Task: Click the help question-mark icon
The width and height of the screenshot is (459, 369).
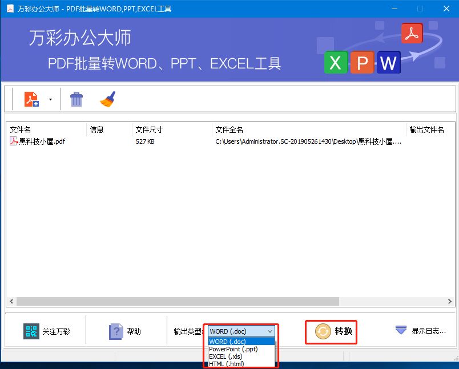Action: coord(116,331)
